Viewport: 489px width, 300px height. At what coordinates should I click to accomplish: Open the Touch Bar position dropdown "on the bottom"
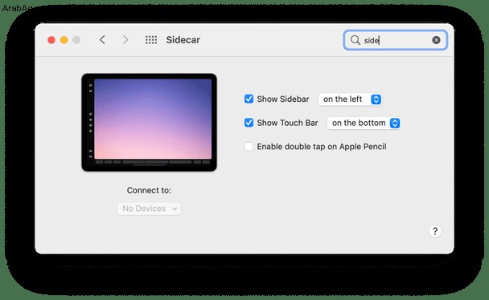364,123
